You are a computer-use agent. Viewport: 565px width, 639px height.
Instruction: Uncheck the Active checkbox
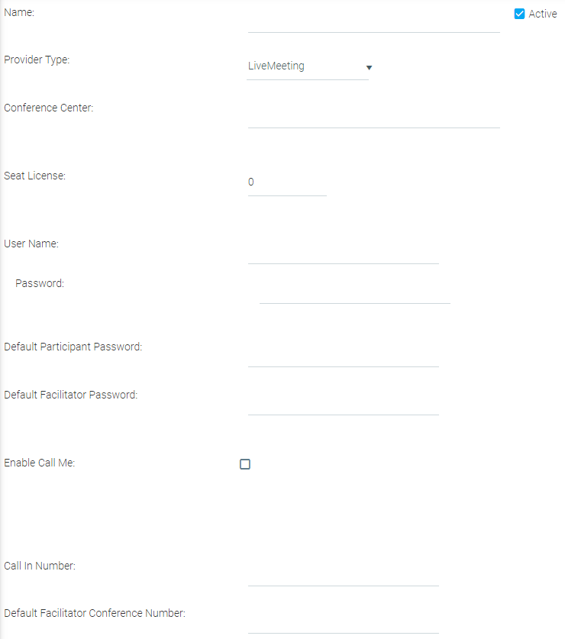520,14
